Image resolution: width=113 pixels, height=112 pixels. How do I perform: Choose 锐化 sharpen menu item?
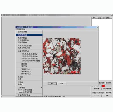[29, 82]
